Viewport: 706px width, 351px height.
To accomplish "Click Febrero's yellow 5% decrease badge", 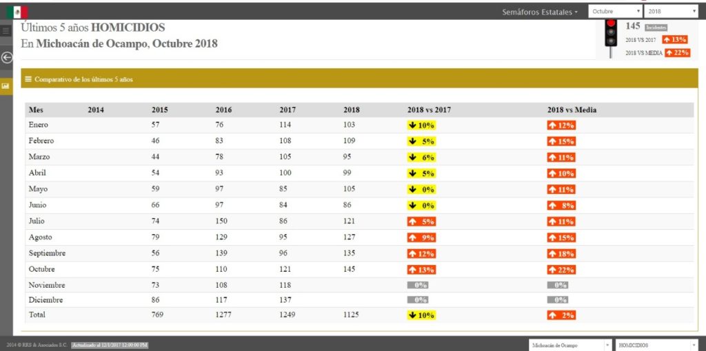I will click(x=421, y=141).
